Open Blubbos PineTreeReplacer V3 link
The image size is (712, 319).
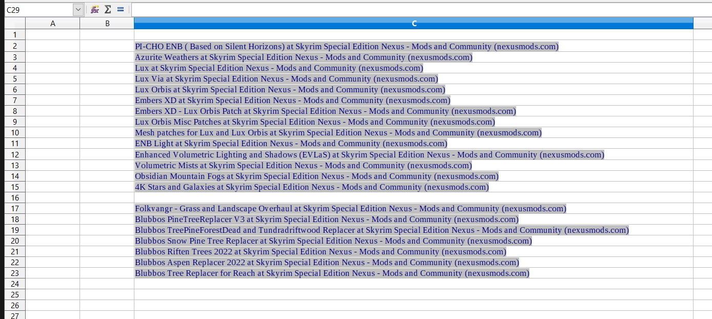click(327, 219)
